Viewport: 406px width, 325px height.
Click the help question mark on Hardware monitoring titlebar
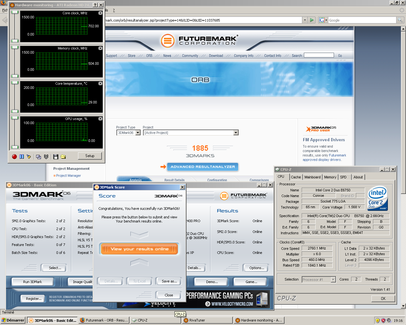click(95, 5)
